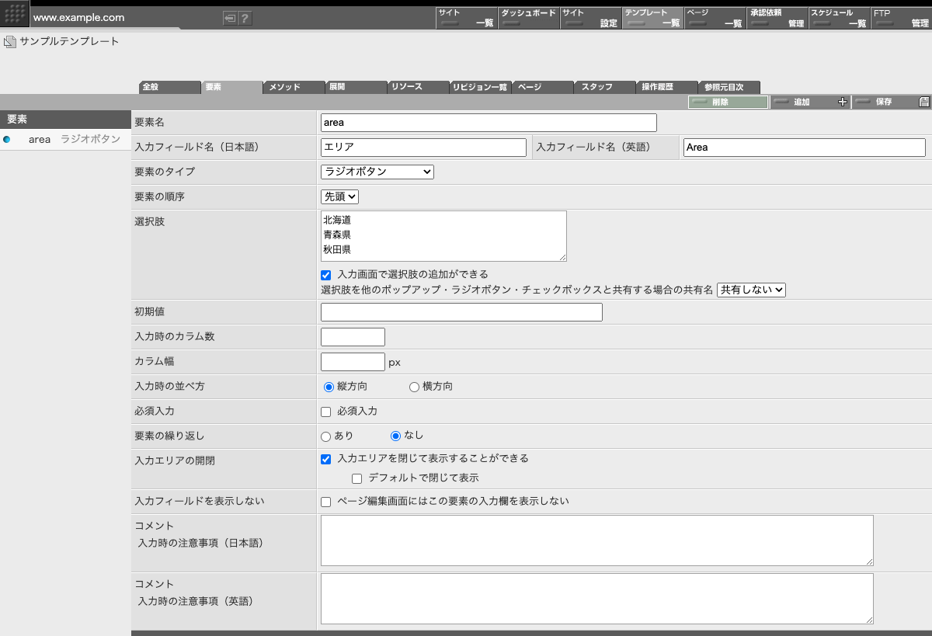This screenshot has width=932, height=636.
Task: Open the 要素のタイプ dropdown
Action: (x=377, y=172)
